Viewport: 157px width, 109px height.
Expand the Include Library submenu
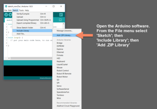33,31
